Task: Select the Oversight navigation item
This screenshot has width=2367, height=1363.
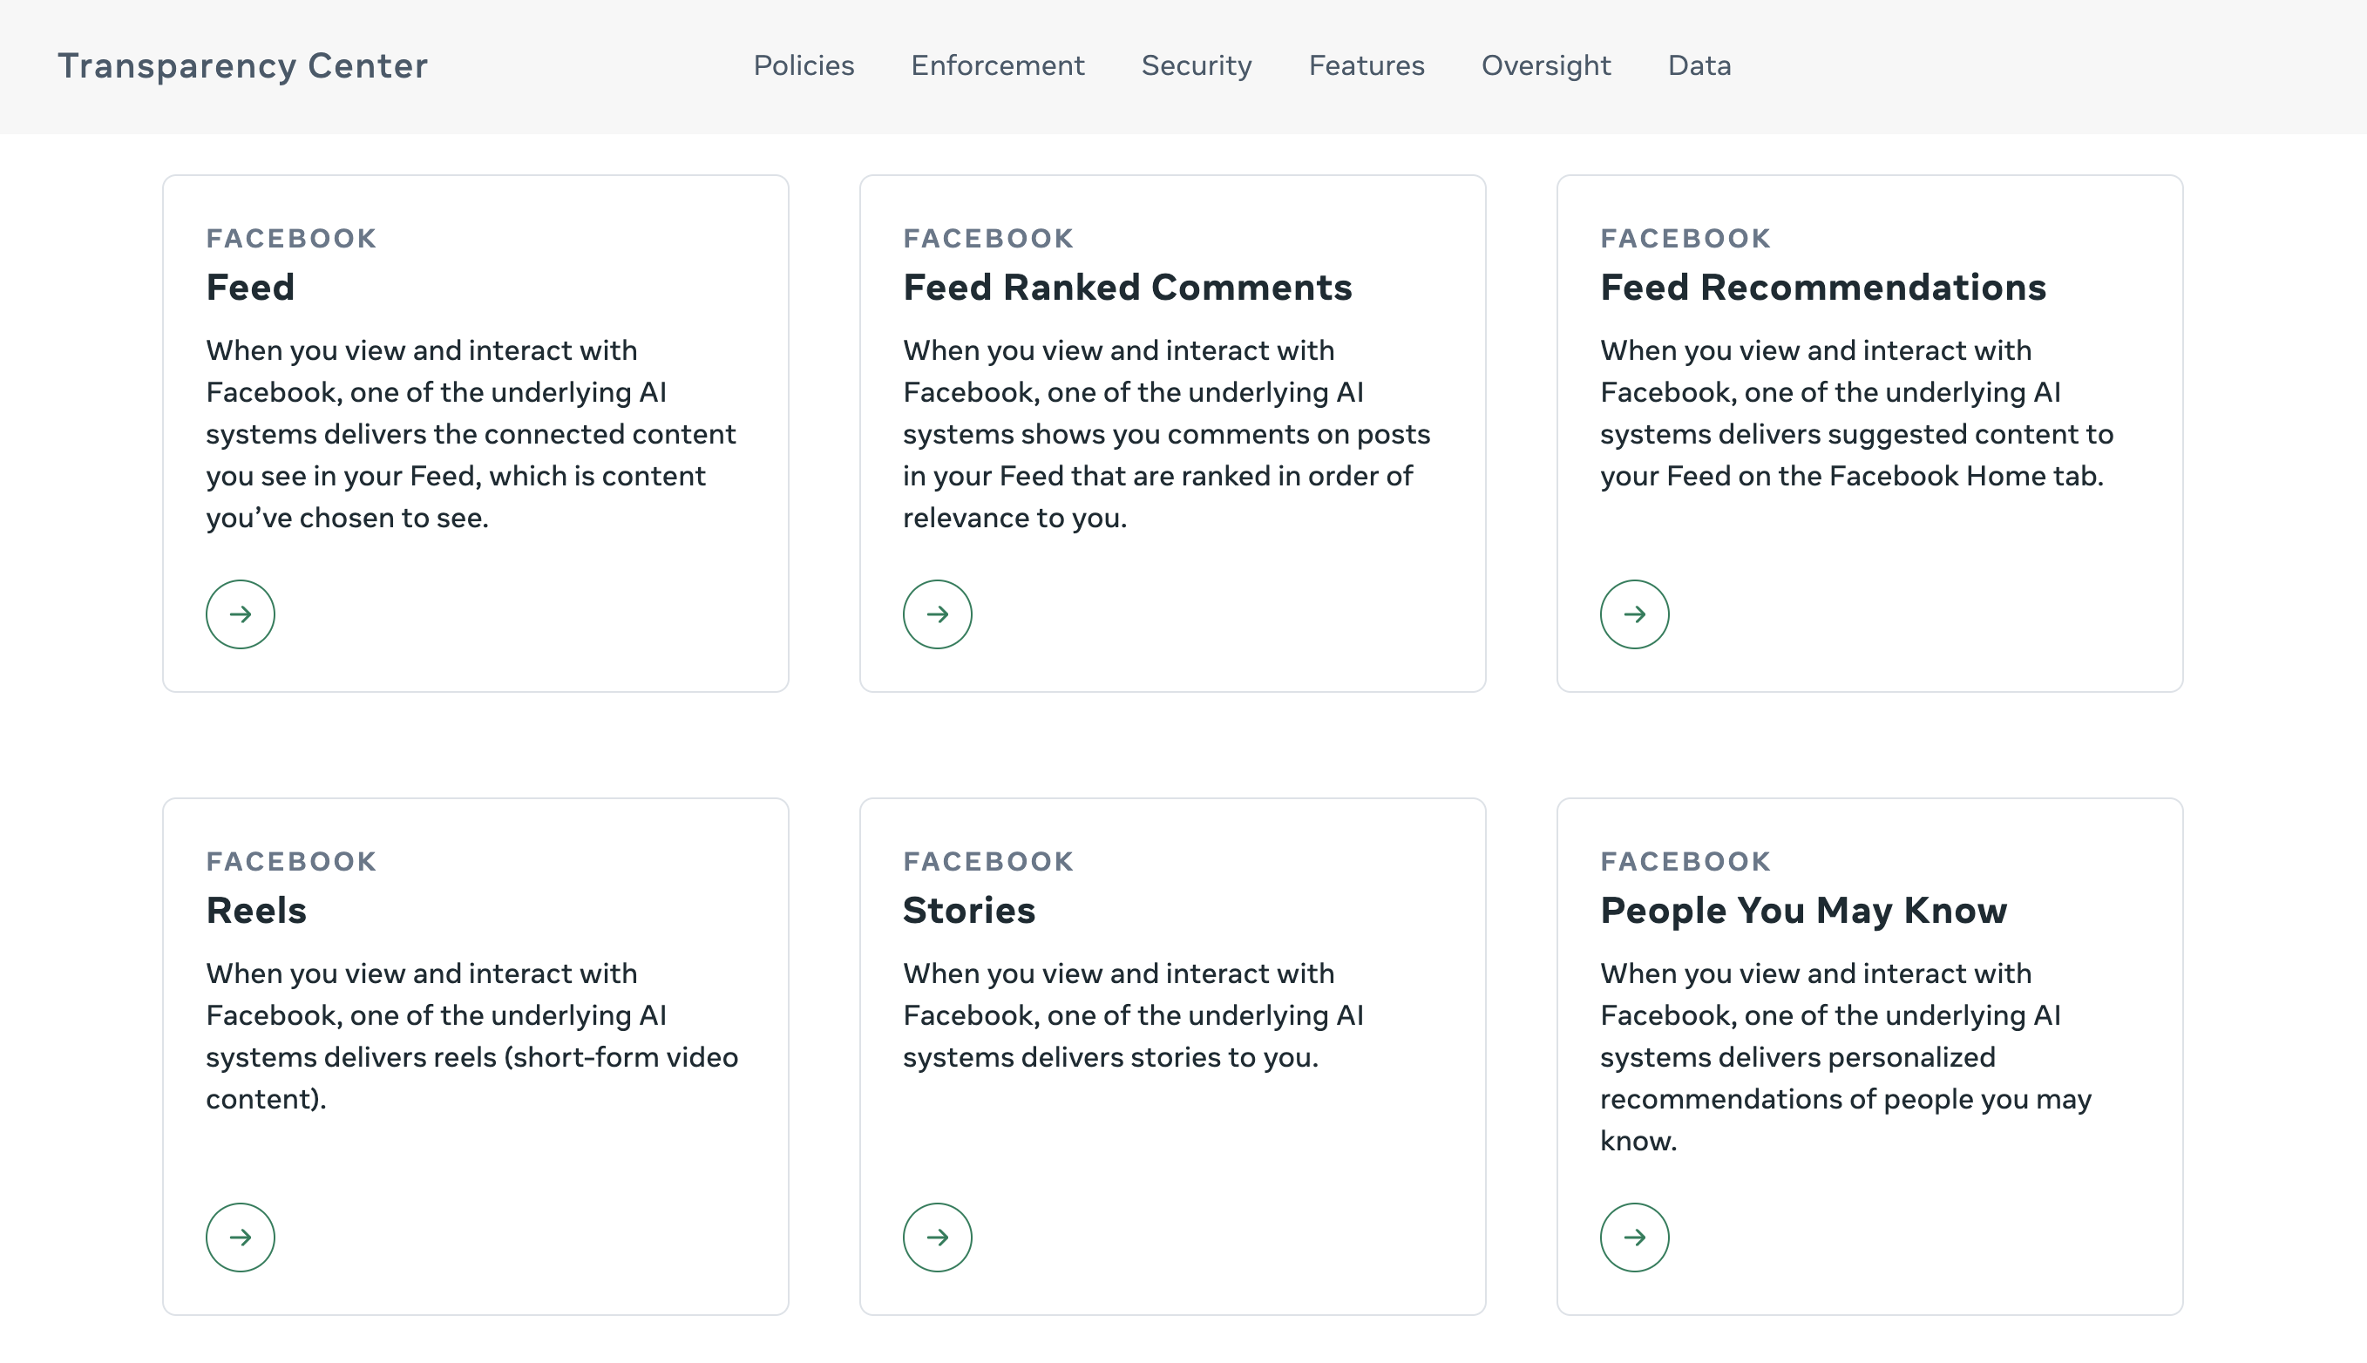Action: 1546,65
